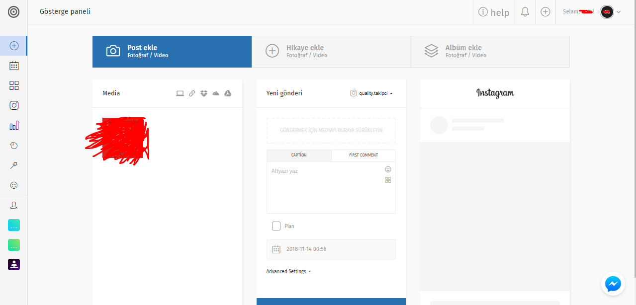
Task: Select the Albüm ekle tab
Action: point(490,52)
